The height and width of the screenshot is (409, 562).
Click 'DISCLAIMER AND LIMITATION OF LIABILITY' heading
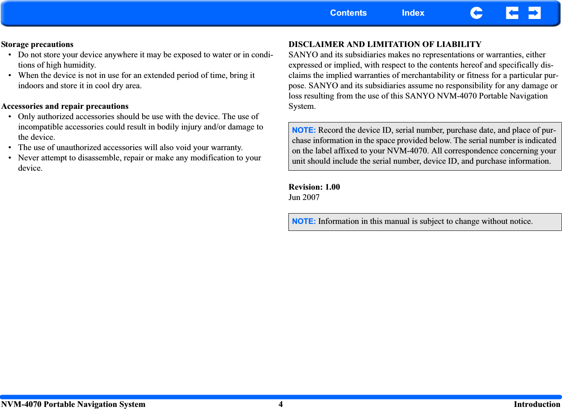[385, 45]
